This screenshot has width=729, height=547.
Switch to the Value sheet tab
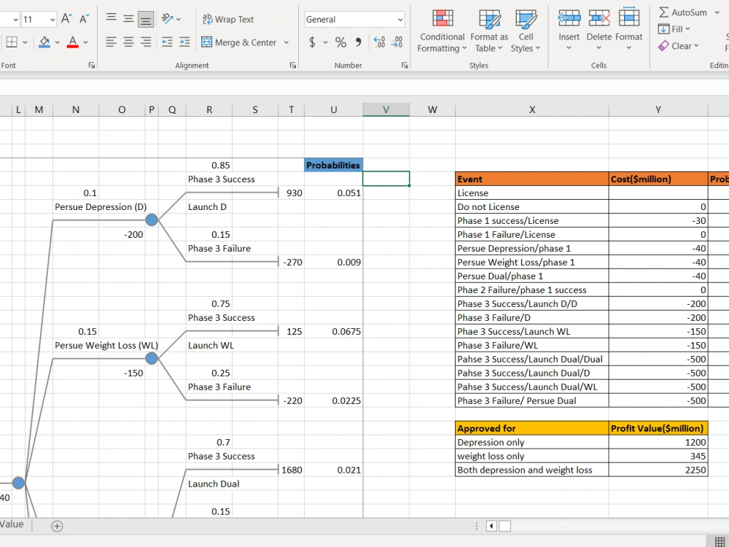coord(13,524)
